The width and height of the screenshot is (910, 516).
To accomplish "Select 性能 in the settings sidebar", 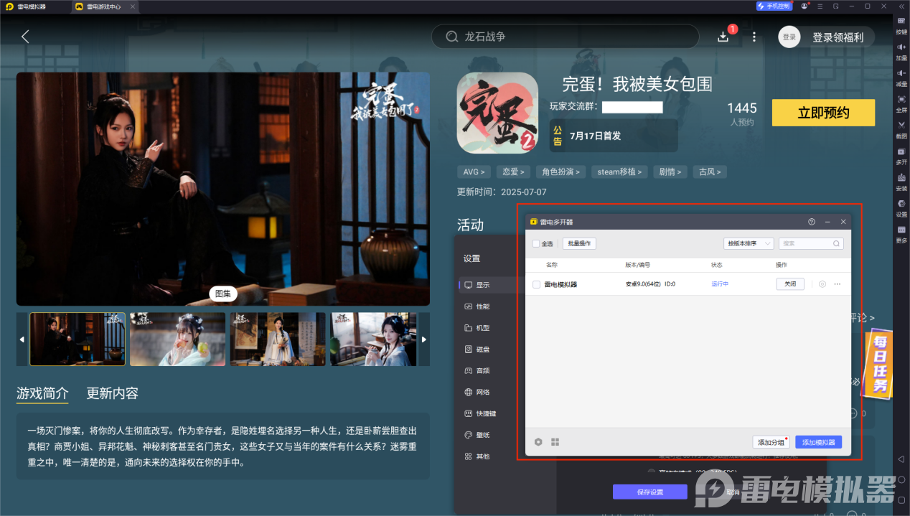I will tap(482, 306).
